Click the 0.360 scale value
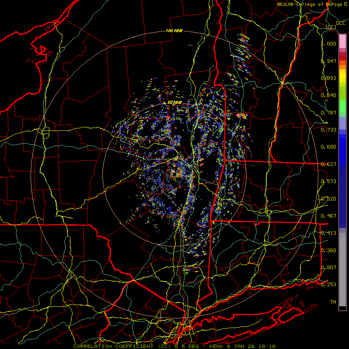 point(328,251)
